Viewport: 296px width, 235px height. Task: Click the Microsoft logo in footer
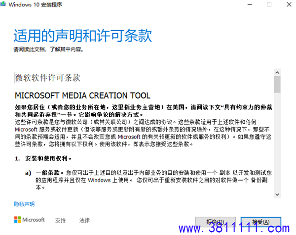coord(30,220)
